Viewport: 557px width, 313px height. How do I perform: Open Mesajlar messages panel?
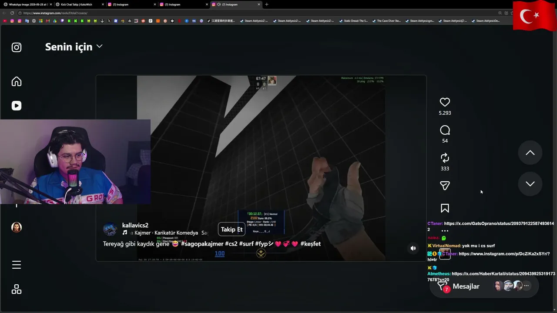[484, 286]
